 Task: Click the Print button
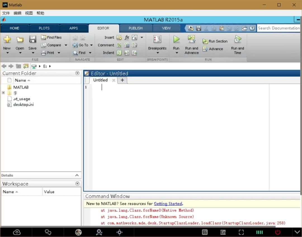[x=48, y=53]
